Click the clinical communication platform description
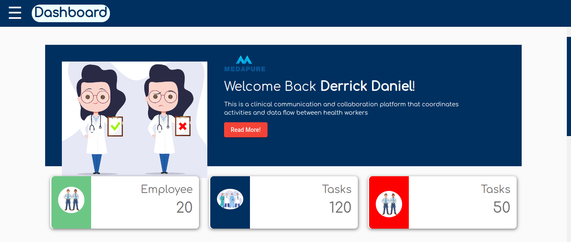 click(341, 108)
